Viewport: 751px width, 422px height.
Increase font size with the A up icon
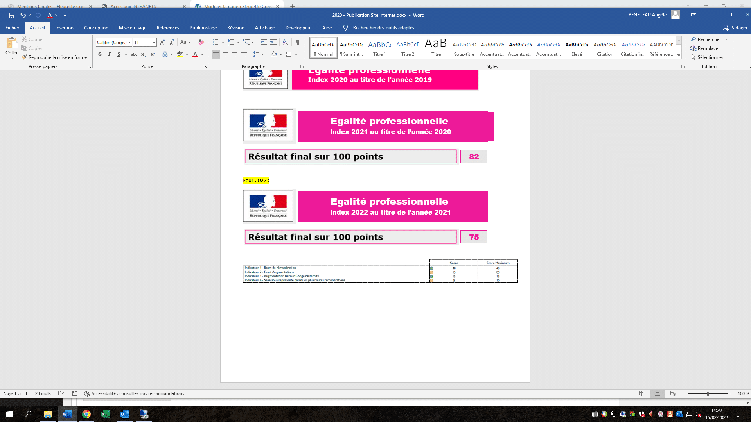(162, 42)
